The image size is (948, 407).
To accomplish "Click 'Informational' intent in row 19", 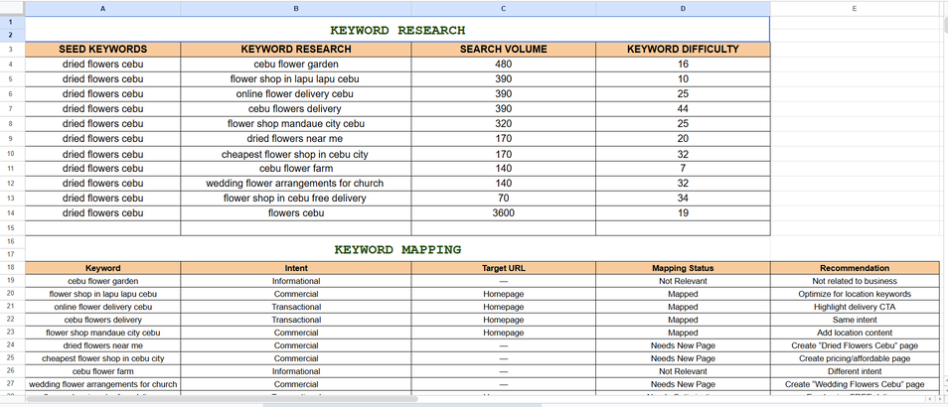I will pos(296,281).
